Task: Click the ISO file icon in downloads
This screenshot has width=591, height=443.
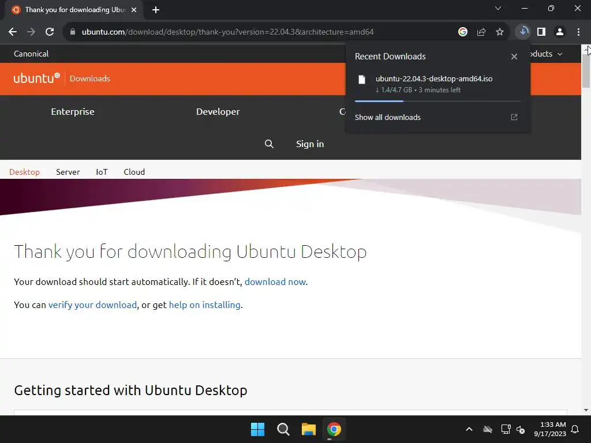Action: pos(362,80)
